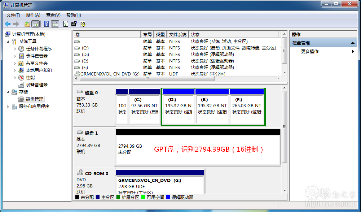Click the 任务计划程序 clock icon
This screenshot has width=361, height=212.
(x=22, y=48)
